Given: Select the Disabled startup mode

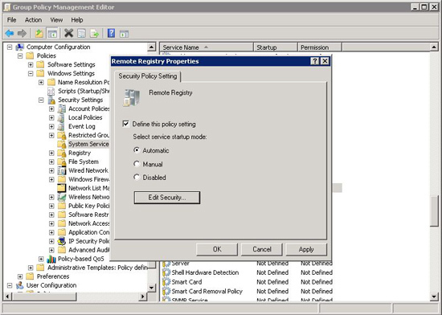Looking at the screenshot, I should click(137, 177).
